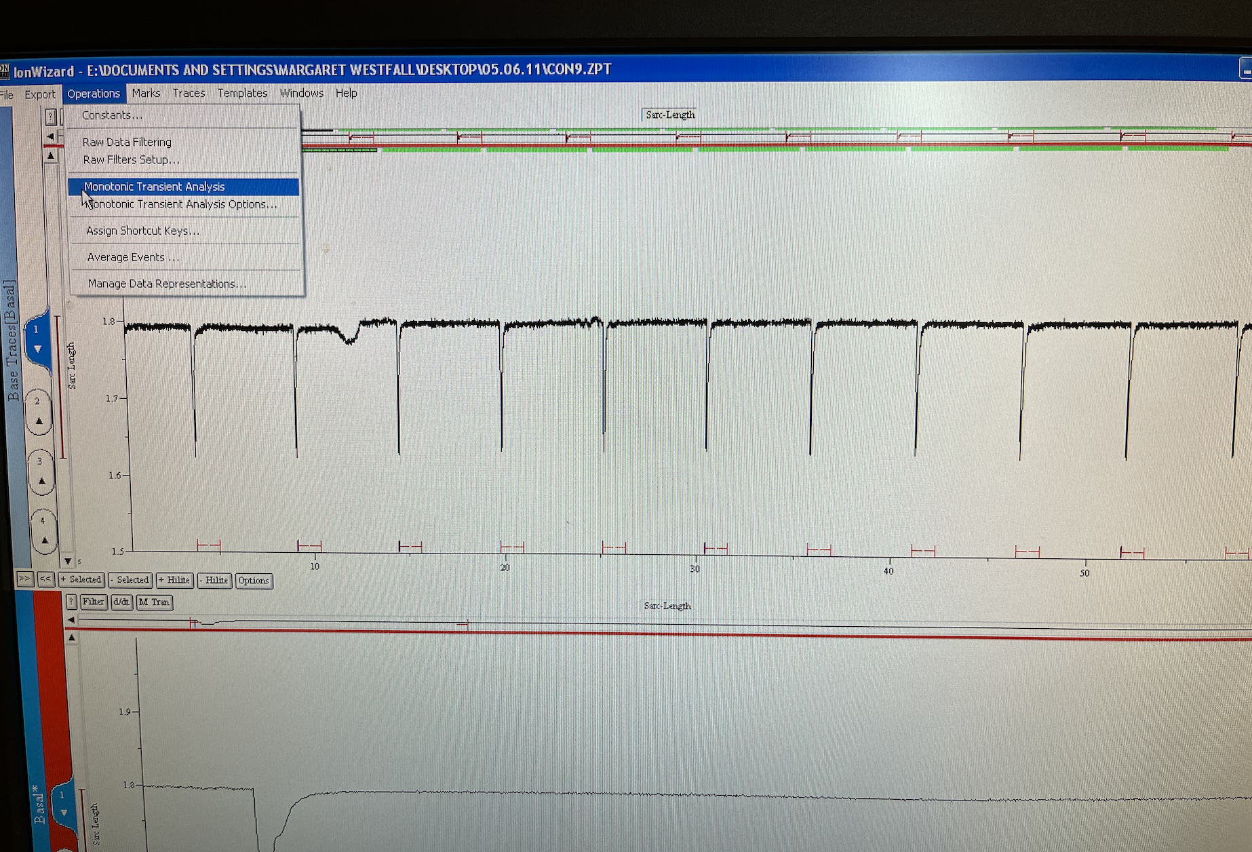Close the open Operations menu

pyautogui.click(x=94, y=94)
